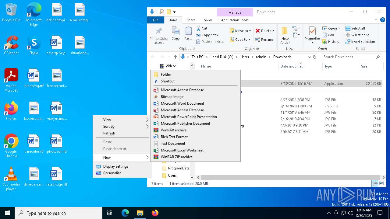Create a new WinRAR ZIP archive
This screenshot has width=390, height=219.
click(x=195, y=157)
